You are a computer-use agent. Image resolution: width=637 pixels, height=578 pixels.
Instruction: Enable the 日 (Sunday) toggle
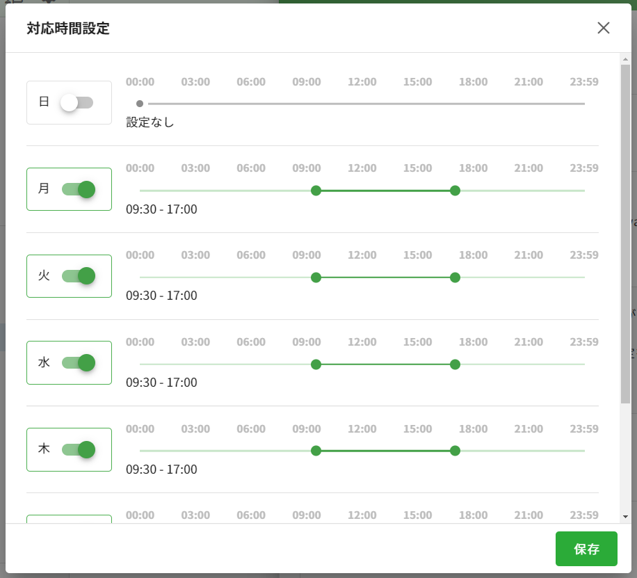[76, 102]
